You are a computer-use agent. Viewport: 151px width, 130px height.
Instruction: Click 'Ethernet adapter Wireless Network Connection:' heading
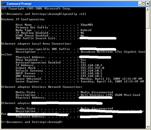pos(42,87)
